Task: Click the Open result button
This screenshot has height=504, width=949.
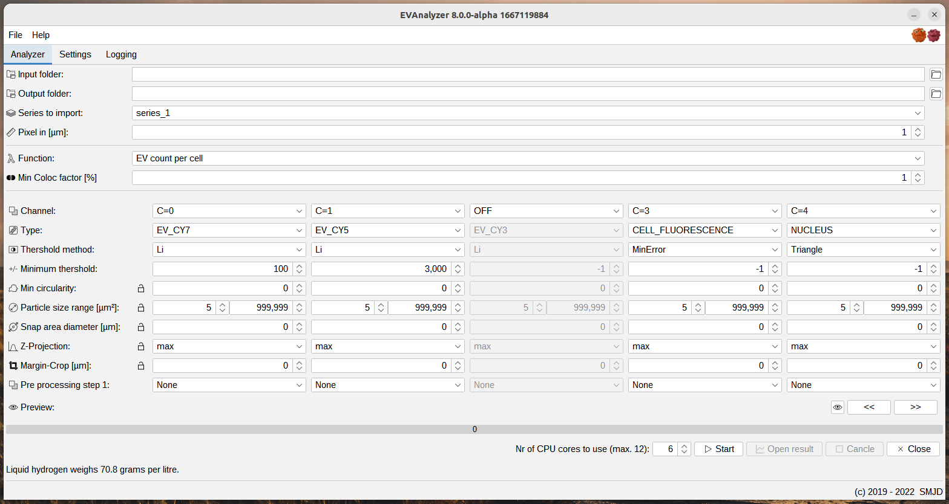Action: (x=784, y=449)
